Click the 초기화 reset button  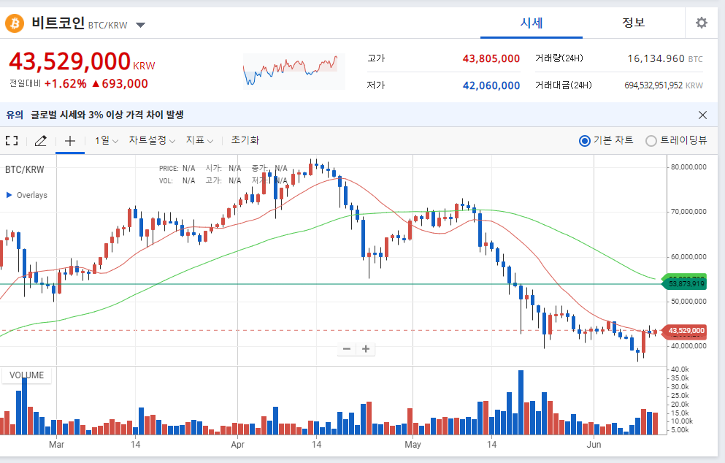(245, 140)
